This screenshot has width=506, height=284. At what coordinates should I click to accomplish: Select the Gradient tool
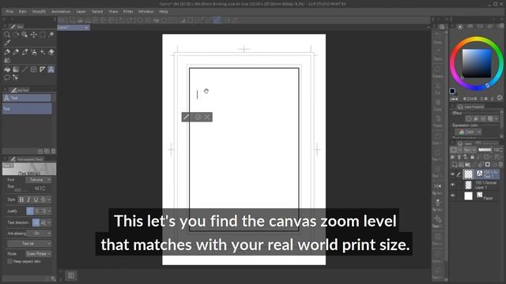(x=16, y=69)
